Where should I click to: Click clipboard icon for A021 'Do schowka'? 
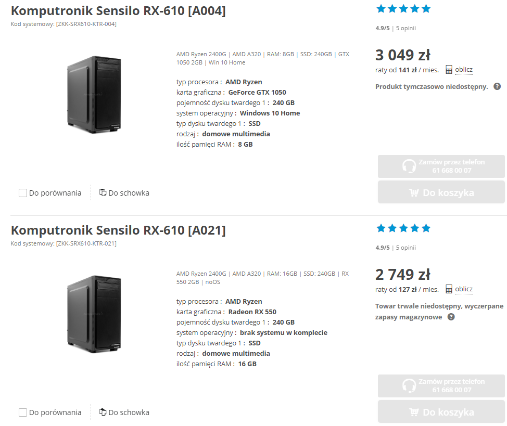pos(103,412)
